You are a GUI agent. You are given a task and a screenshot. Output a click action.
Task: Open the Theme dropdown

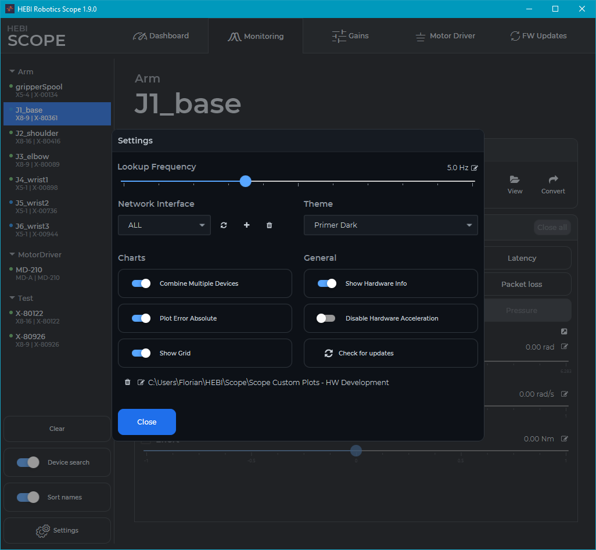point(390,225)
